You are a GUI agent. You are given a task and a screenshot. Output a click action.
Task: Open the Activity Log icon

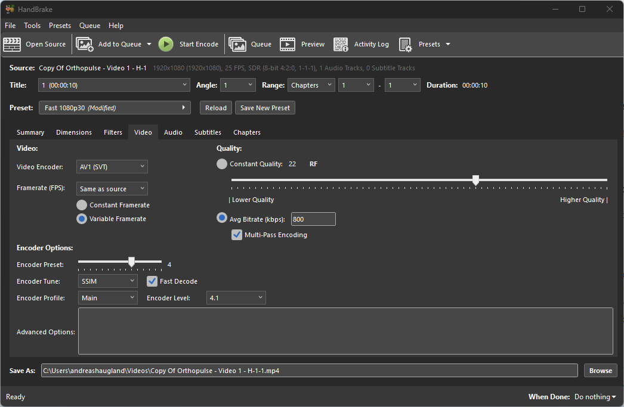click(341, 44)
